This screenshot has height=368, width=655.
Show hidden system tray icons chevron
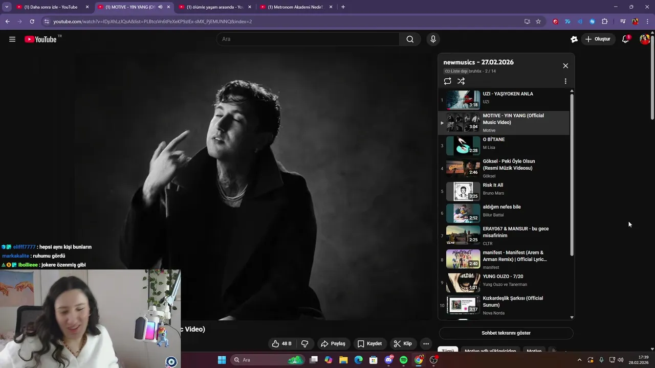tap(579, 360)
